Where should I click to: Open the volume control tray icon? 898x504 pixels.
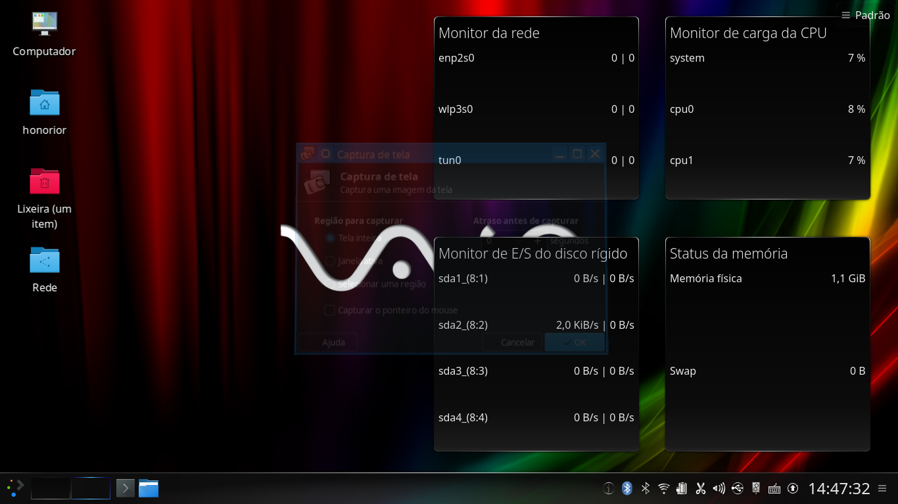719,488
